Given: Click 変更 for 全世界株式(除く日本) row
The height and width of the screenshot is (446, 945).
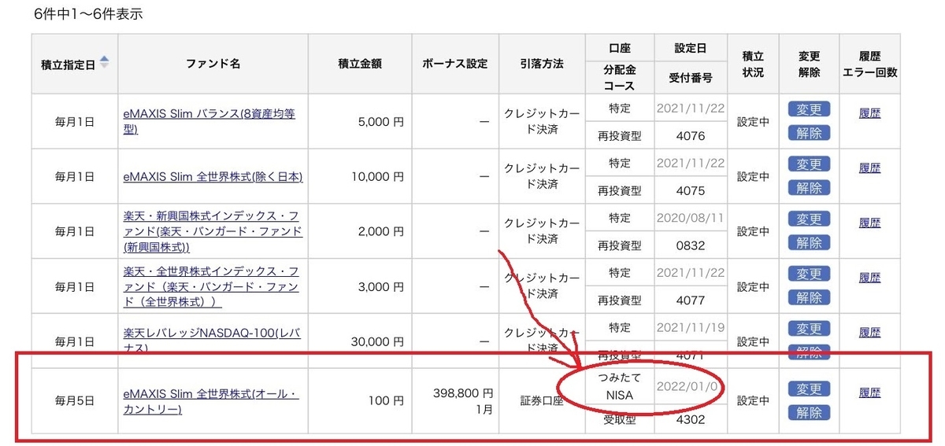Looking at the screenshot, I should pos(809,164).
